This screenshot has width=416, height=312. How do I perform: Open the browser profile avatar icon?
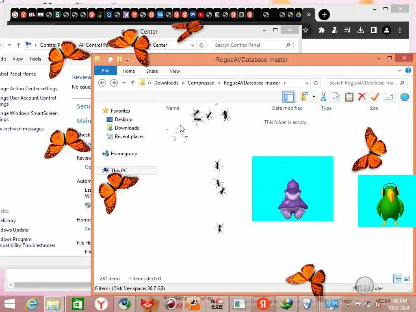point(387,30)
